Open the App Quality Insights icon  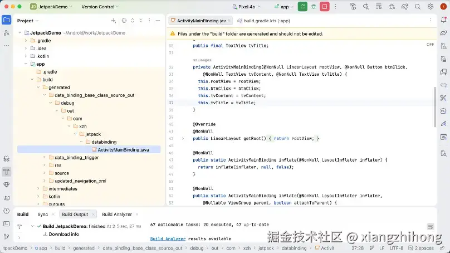tap(6, 184)
